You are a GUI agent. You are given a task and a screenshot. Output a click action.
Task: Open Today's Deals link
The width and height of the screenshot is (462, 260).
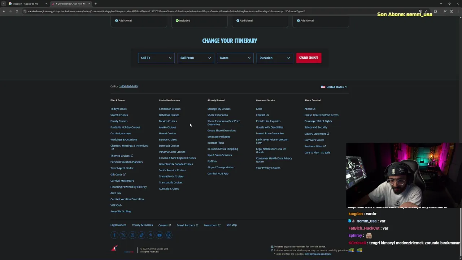(x=118, y=109)
